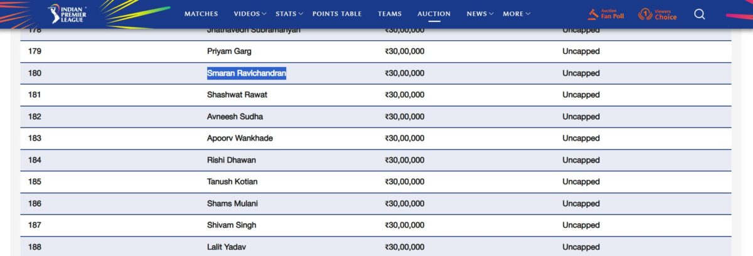Click Shams Mulani player name

click(x=232, y=204)
